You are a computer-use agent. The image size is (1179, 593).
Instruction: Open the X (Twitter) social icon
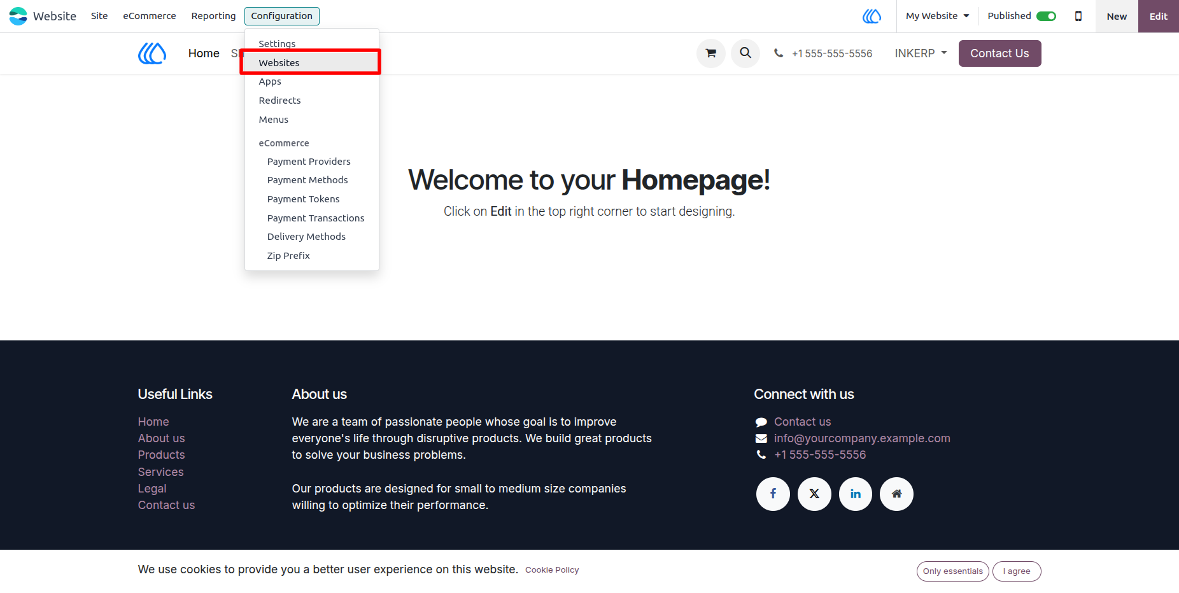click(814, 494)
